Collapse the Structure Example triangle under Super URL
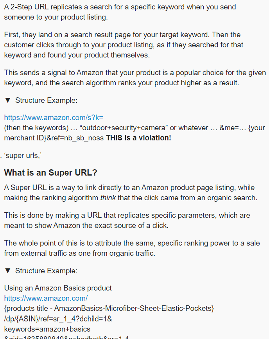The width and height of the screenshot is (269, 339). click(8, 271)
